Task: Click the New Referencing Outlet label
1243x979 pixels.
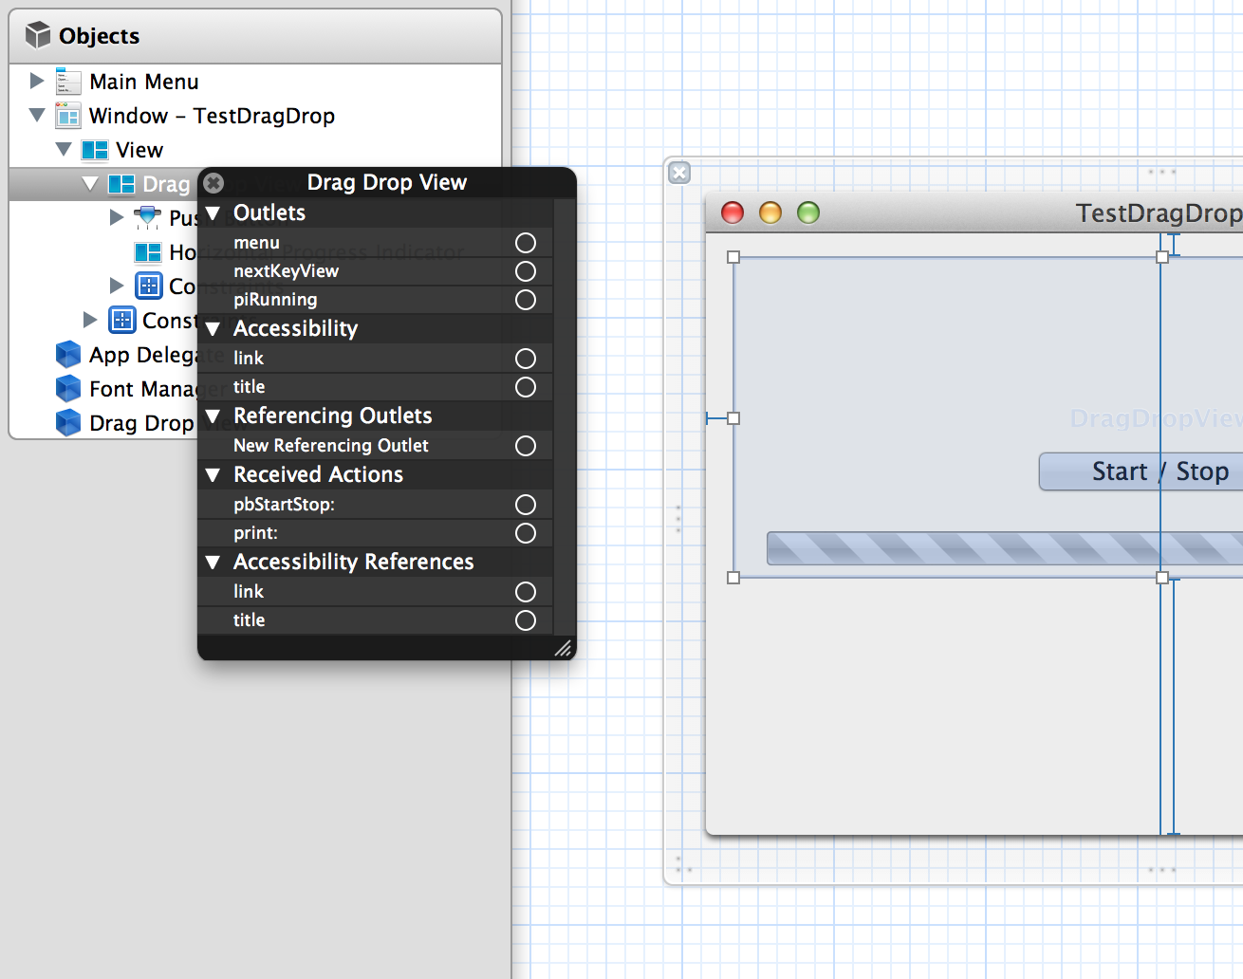Action: point(331,446)
